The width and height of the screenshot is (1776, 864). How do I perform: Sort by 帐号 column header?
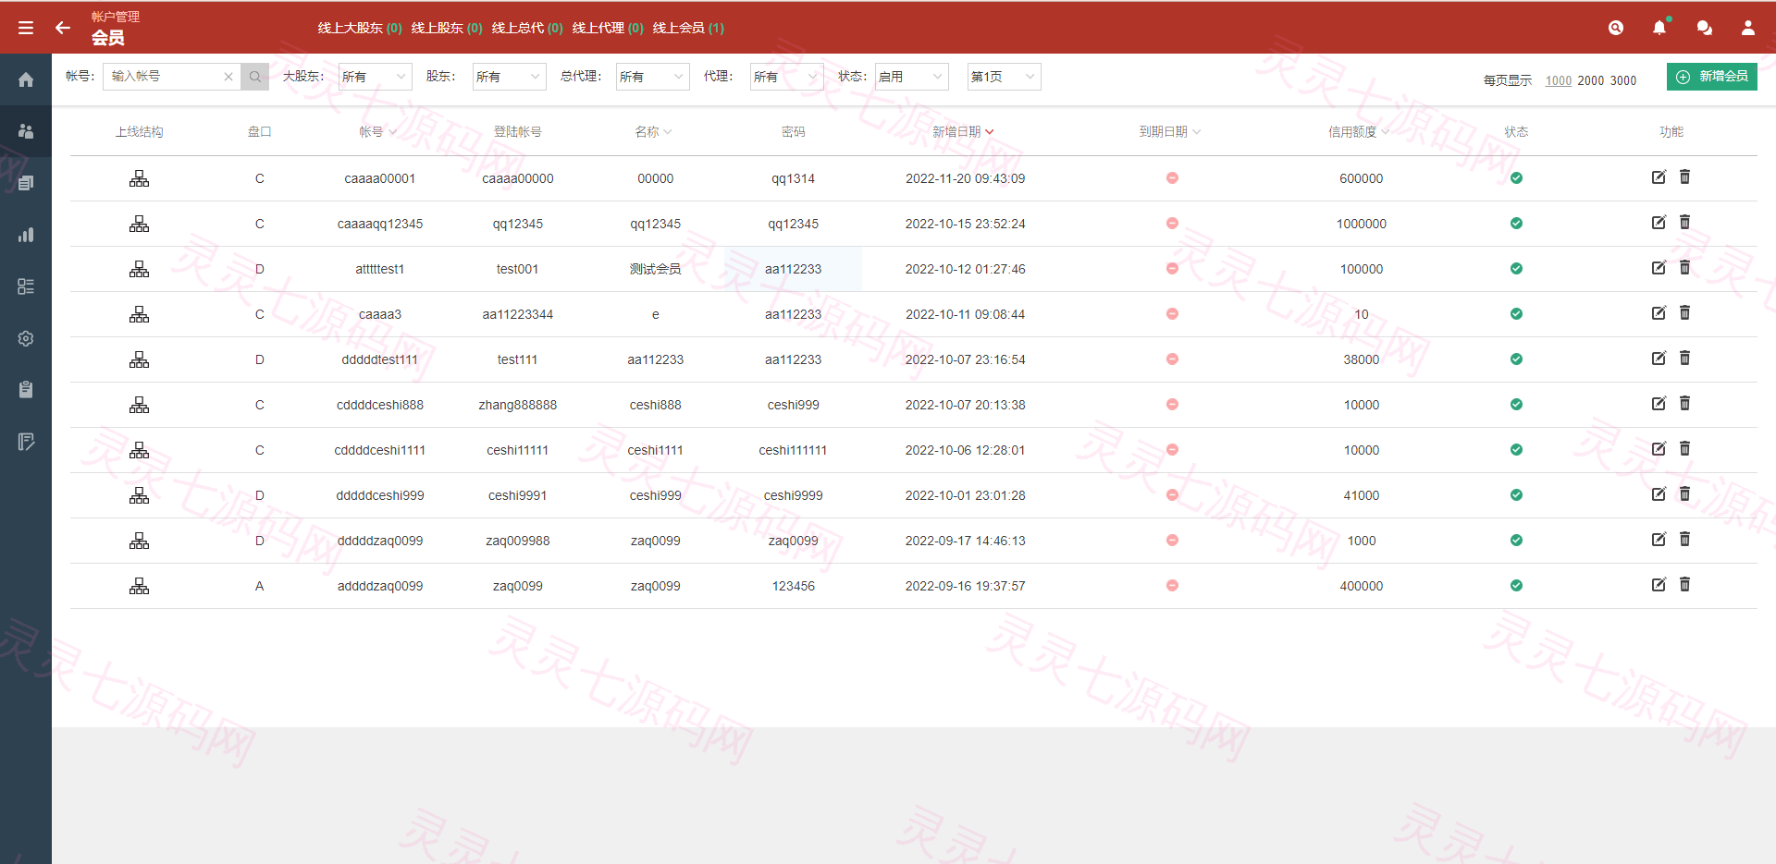[377, 132]
